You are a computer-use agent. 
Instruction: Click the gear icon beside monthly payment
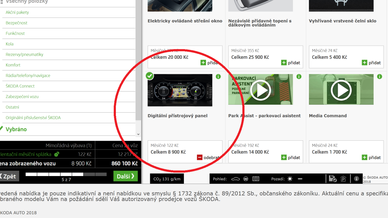tap(57, 154)
